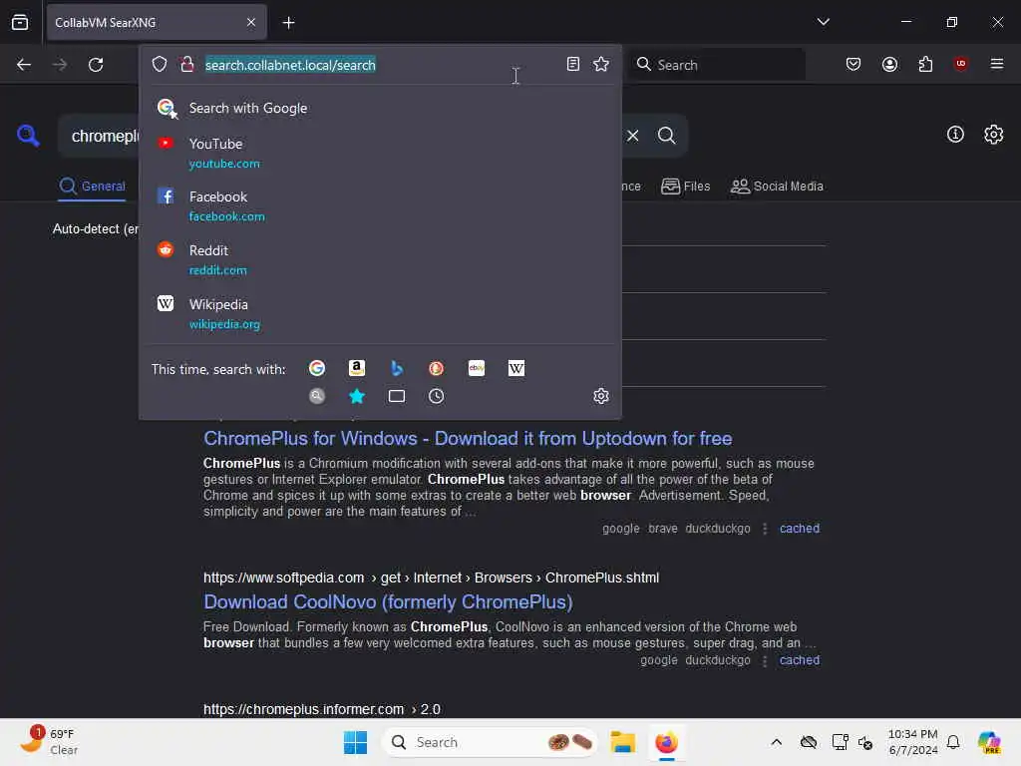
Task: Open cached copy of the CoolNovo result
Action: point(800,660)
